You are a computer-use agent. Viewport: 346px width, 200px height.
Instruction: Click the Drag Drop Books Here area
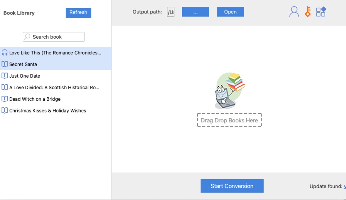229,120
